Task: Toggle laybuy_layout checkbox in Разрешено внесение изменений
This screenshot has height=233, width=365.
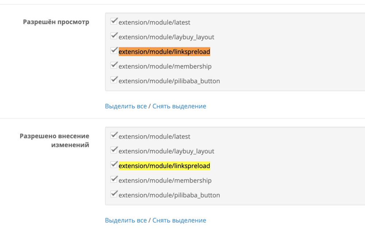Action: pos(114,150)
